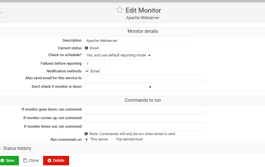Click the info icon next to Down status
Viewport: 265px width, 167px height.
coord(86,48)
